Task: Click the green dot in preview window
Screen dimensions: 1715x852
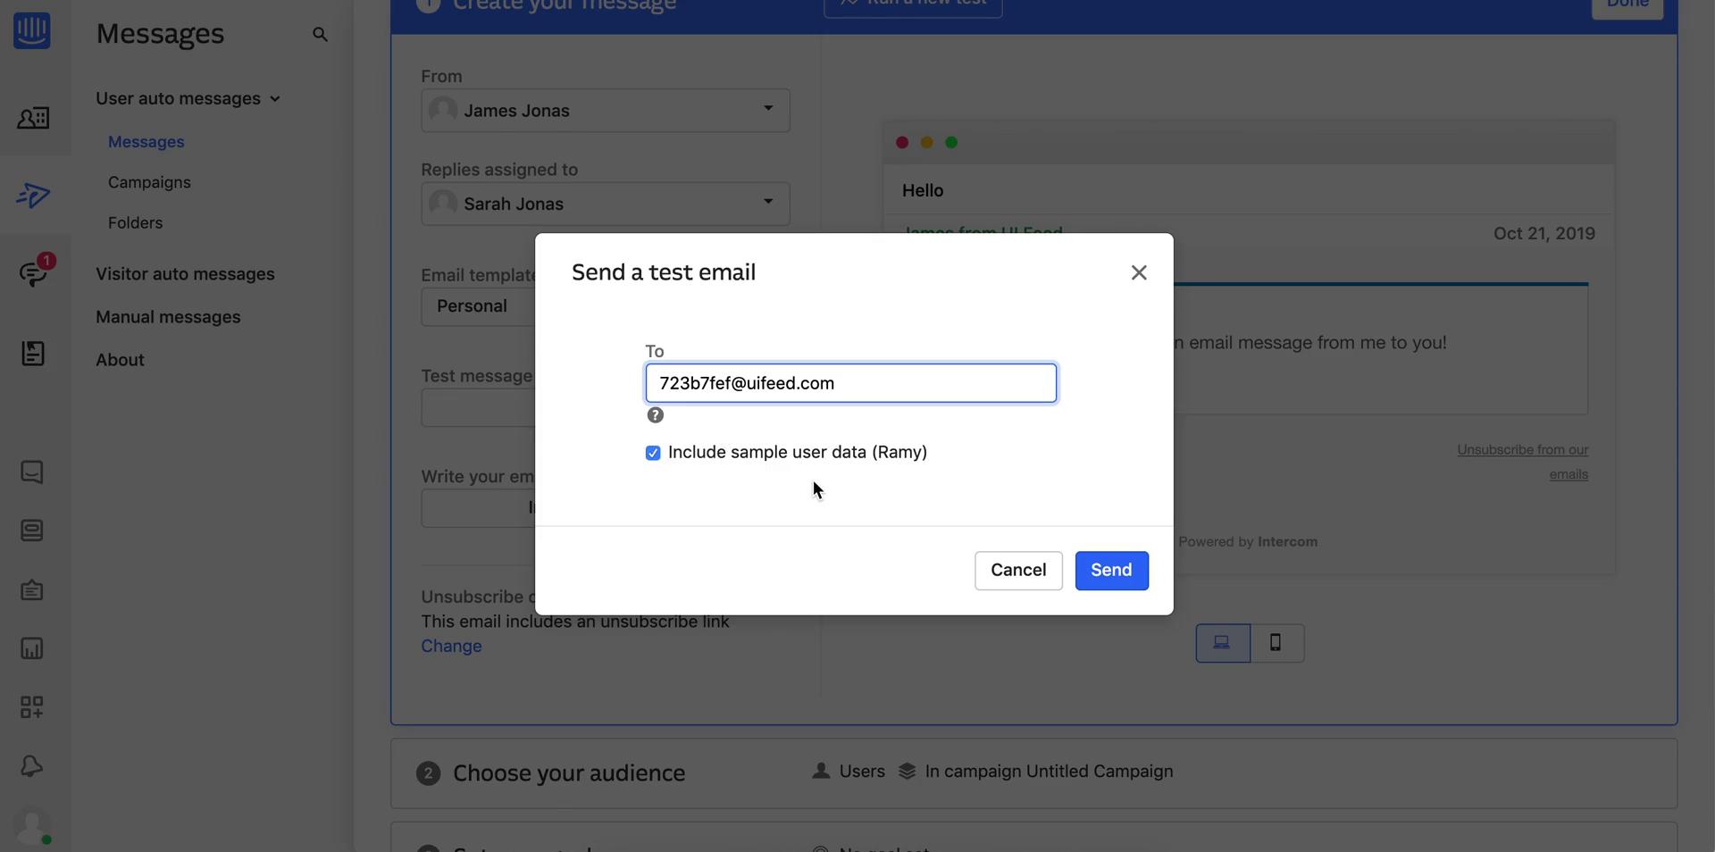Action: (951, 142)
